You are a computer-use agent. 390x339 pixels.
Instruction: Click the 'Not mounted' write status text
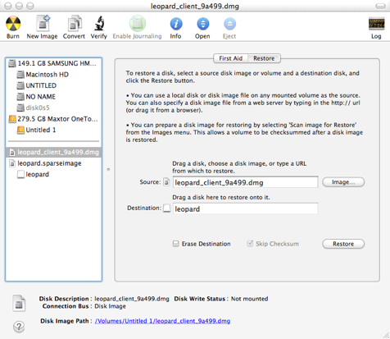(x=250, y=299)
